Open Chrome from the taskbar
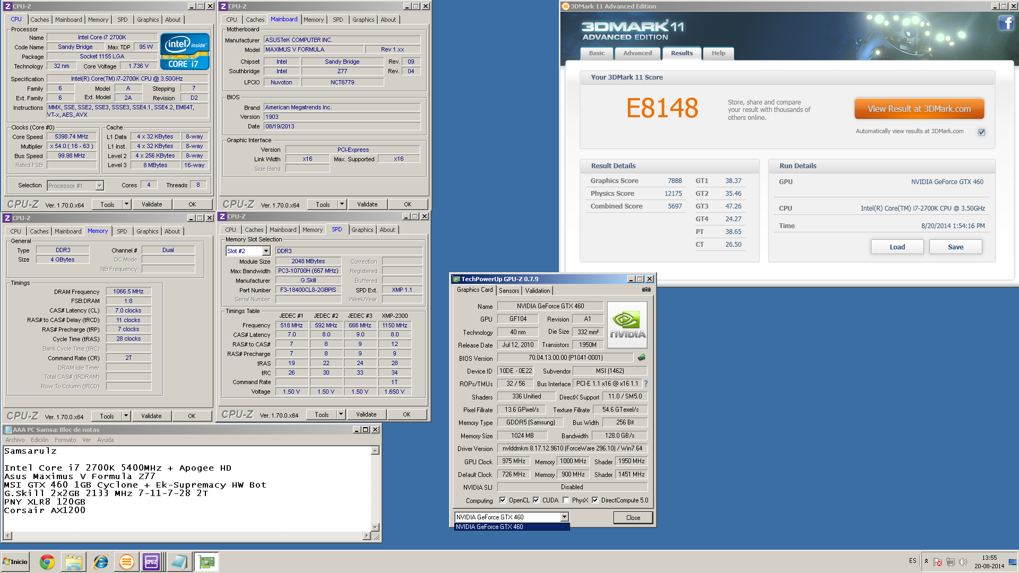Image resolution: width=1019 pixels, height=573 pixels. point(47,562)
